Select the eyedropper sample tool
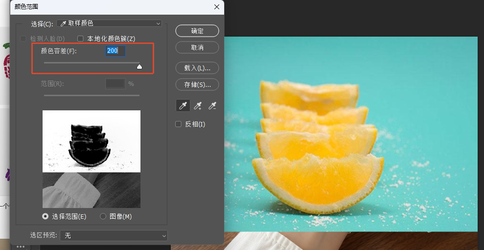Image resolution: width=484 pixels, height=250 pixels. pos(183,105)
